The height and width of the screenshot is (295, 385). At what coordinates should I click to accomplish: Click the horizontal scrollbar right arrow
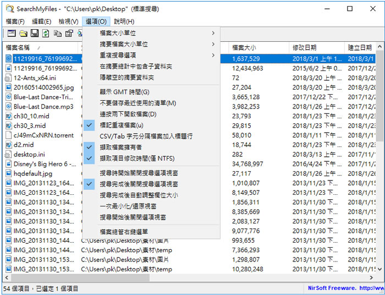pos(371,278)
